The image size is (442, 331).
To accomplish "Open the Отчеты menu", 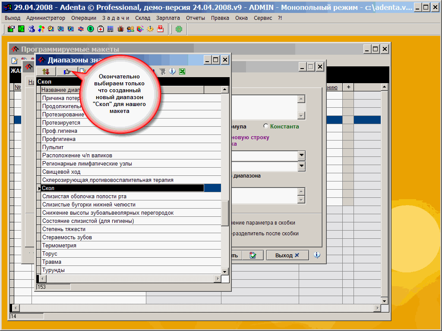I will tap(196, 18).
